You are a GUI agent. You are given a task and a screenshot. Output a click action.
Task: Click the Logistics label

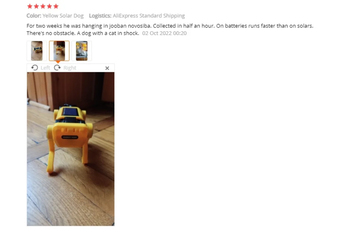[x=100, y=16]
